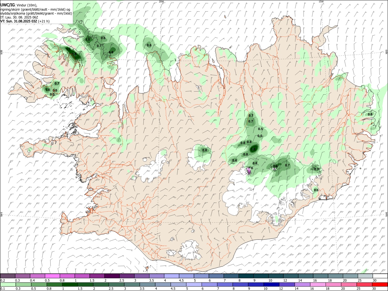Click the orchid 0.4 swatch in upper scale
388x291 pixels.
point(38,276)
